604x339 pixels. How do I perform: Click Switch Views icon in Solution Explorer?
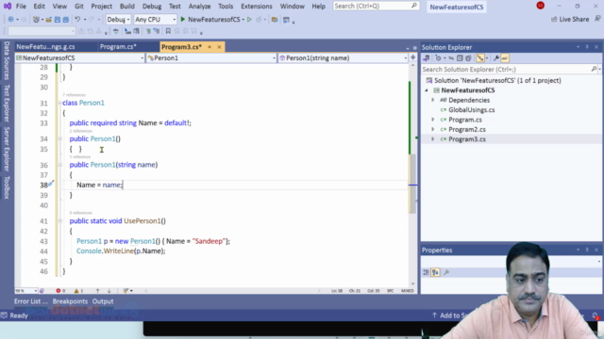point(426,58)
